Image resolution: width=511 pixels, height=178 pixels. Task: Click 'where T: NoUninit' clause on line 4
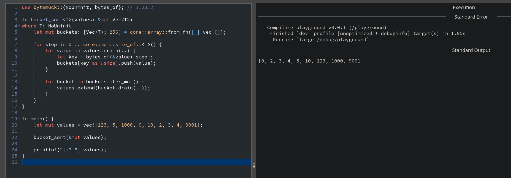46,26
